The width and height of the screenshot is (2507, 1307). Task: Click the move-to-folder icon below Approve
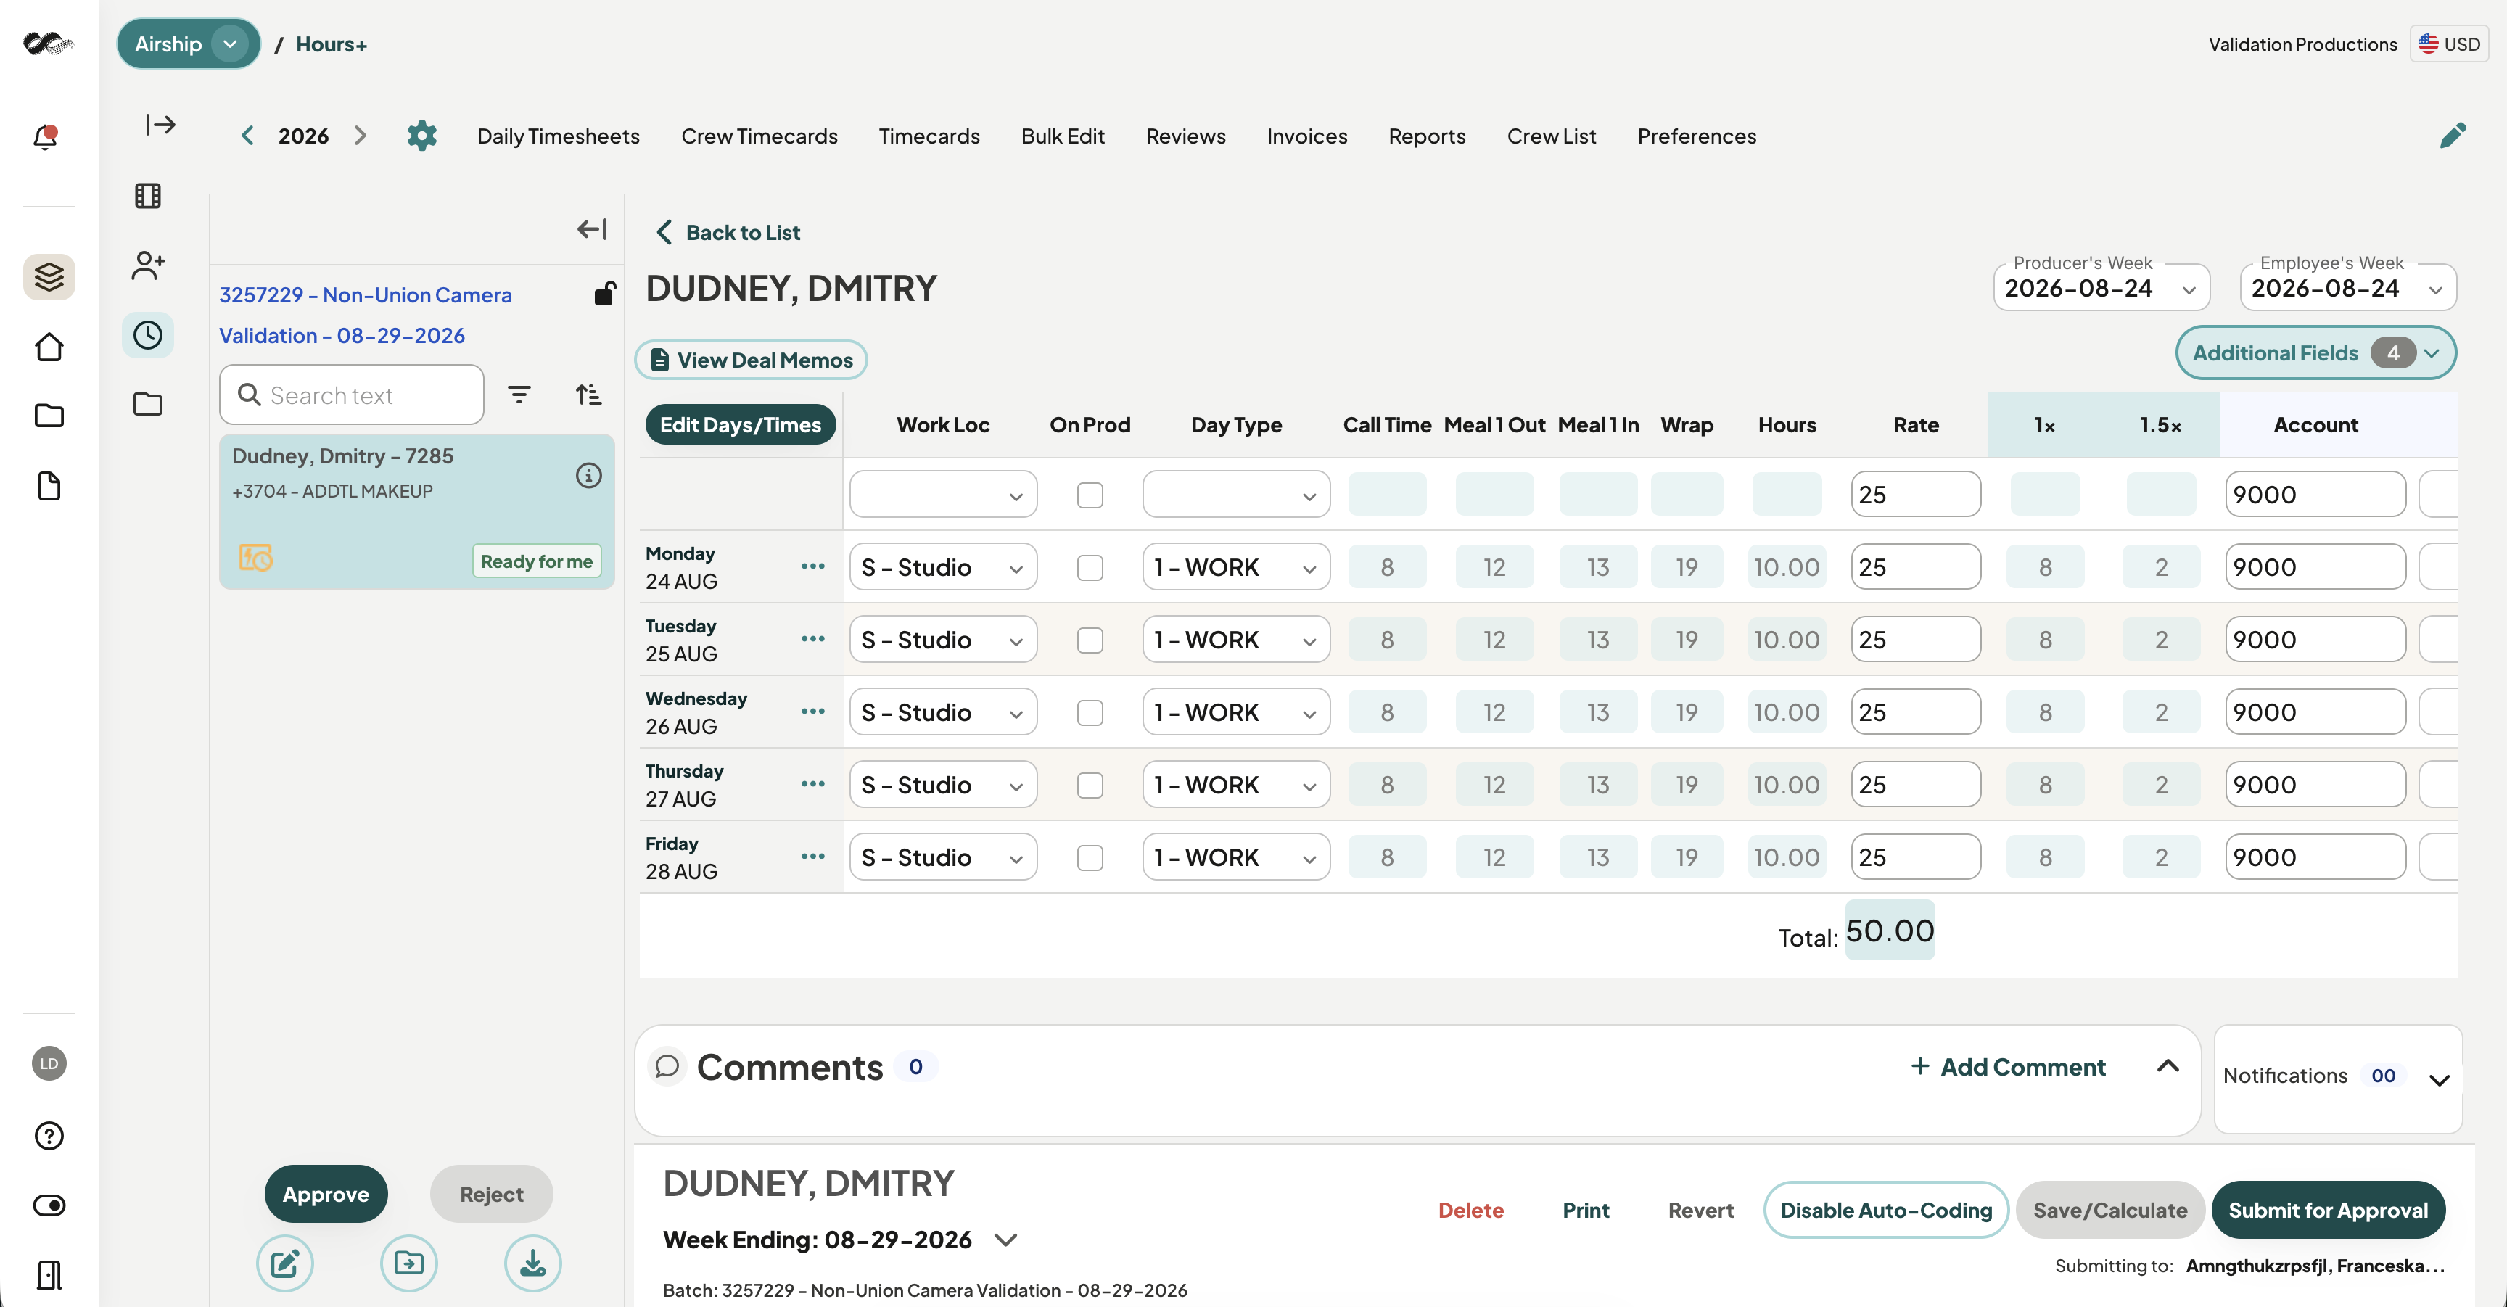click(x=408, y=1263)
